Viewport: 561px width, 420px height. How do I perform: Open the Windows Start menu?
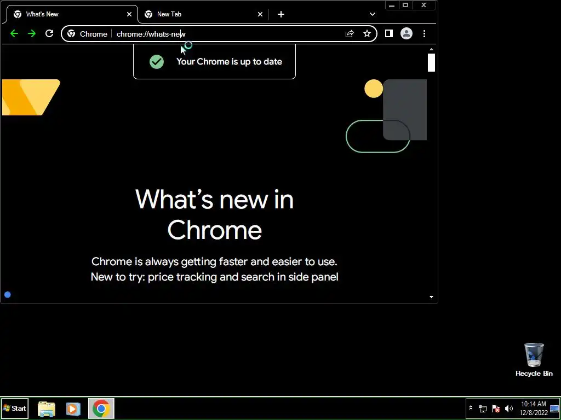pyautogui.click(x=14, y=408)
